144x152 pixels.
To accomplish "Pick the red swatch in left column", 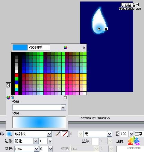I will 16,75.
